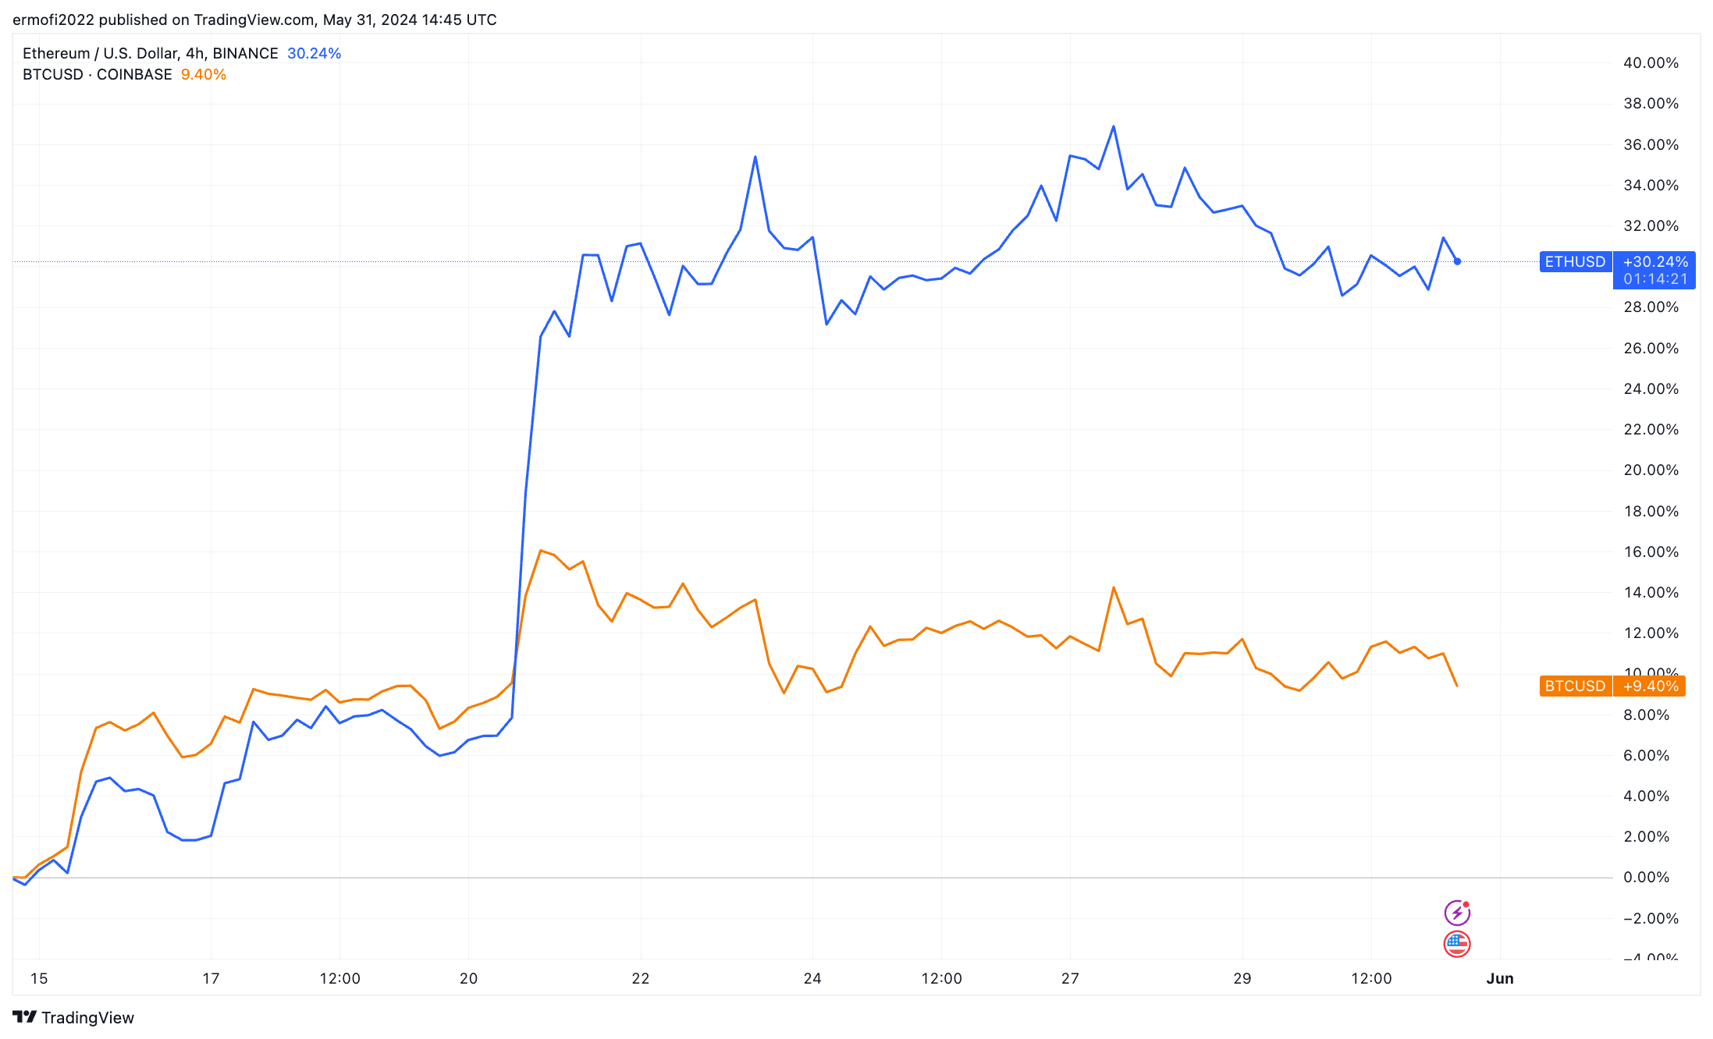
Task: Click the blue dot ending the Ethereum line
Action: click(x=1457, y=261)
